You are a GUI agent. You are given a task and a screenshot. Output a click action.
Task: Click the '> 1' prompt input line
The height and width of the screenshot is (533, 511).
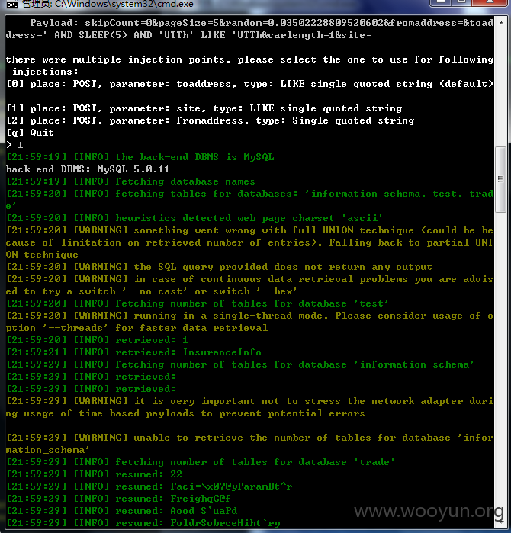point(14,145)
